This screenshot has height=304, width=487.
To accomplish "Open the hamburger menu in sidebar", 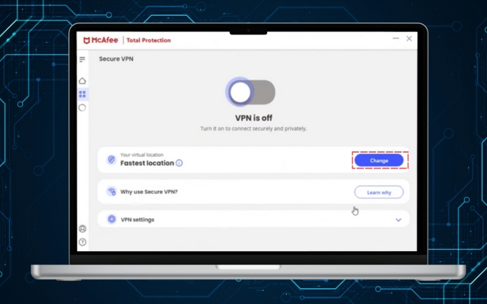I will pyautogui.click(x=82, y=59).
